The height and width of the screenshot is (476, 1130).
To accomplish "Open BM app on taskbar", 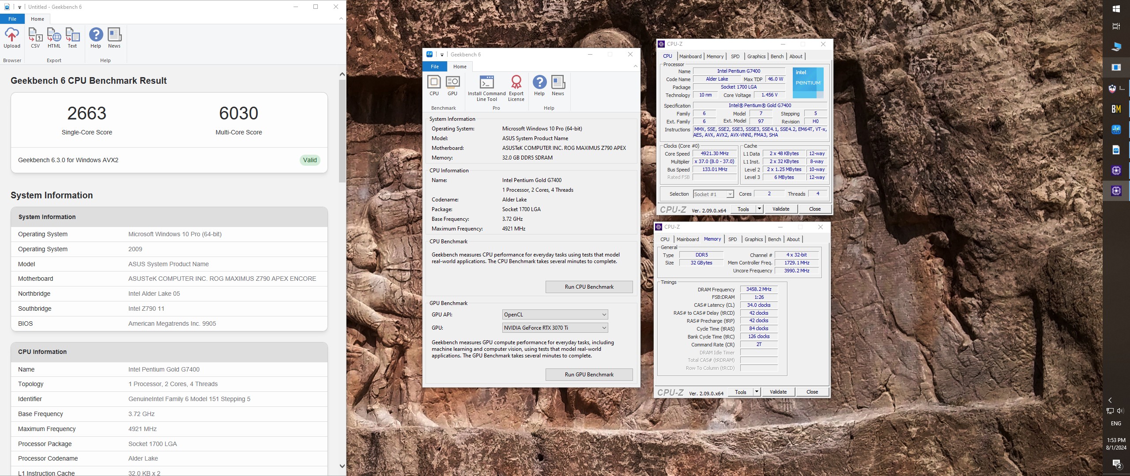I will pyautogui.click(x=1116, y=109).
